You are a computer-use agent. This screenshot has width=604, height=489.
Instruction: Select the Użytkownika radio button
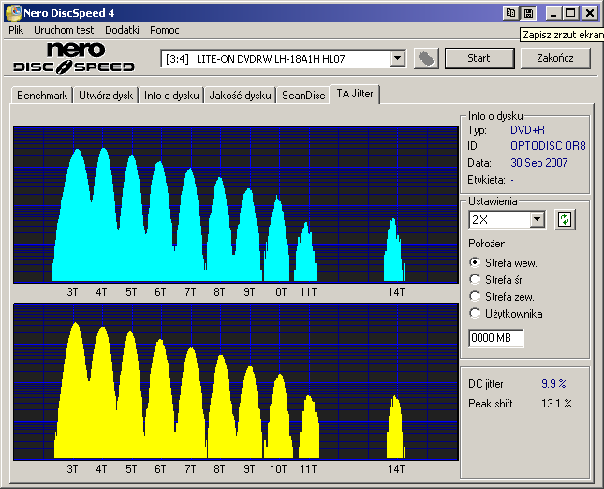[475, 313]
